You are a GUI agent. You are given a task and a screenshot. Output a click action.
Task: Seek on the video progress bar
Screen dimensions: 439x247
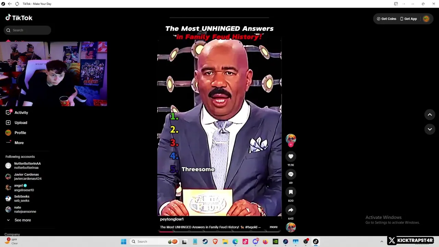(219, 231)
